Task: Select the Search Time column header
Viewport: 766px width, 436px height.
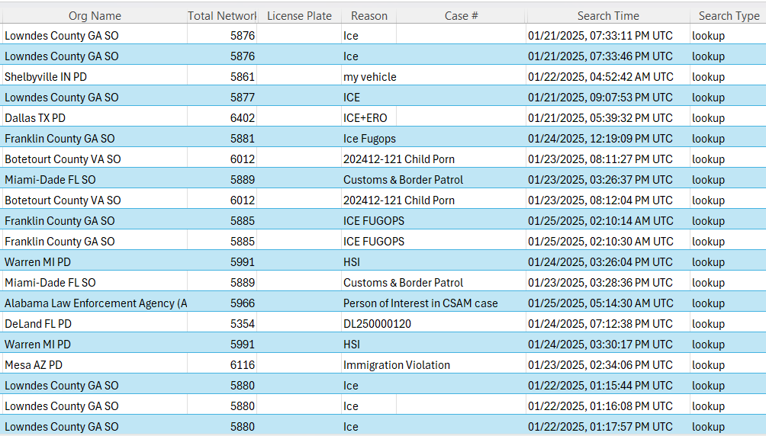Action: [x=608, y=15]
